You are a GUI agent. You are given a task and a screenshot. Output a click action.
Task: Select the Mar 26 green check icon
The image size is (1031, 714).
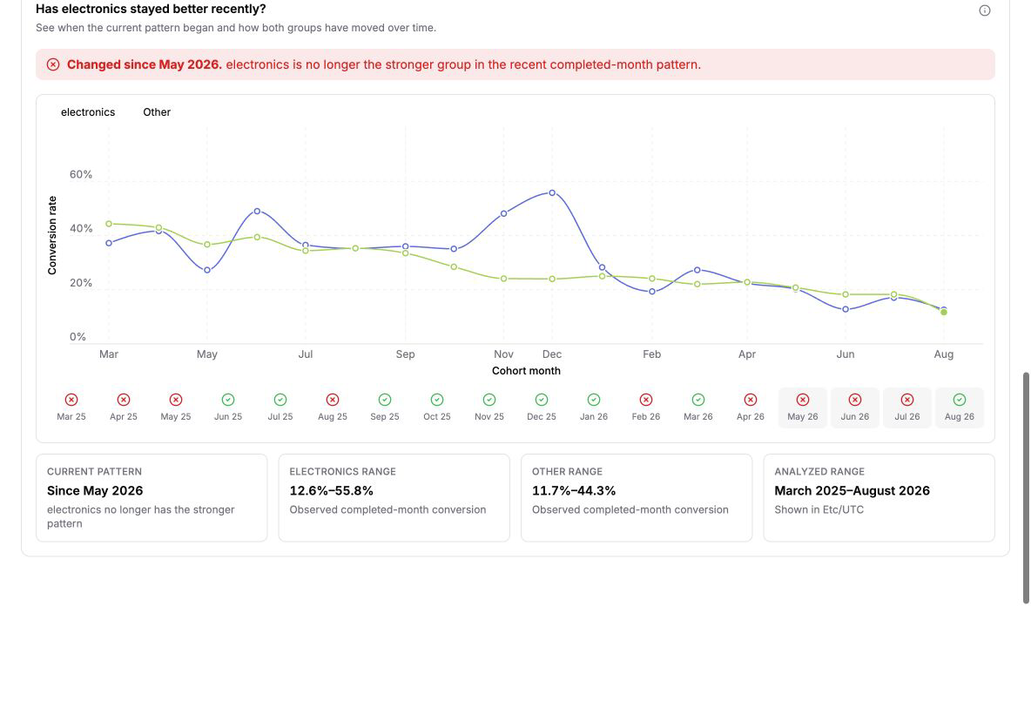(698, 400)
